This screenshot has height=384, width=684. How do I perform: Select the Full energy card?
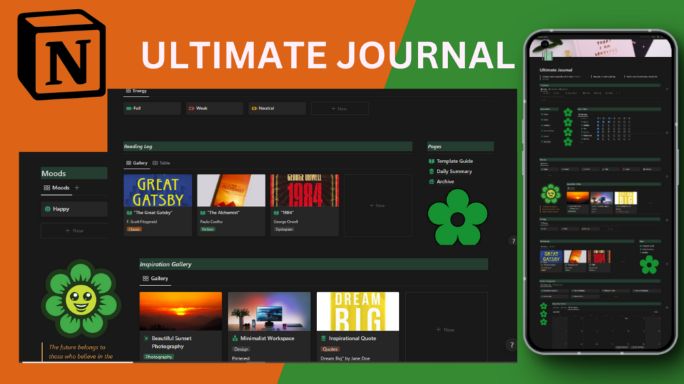pyautogui.click(x=152, y=109)
